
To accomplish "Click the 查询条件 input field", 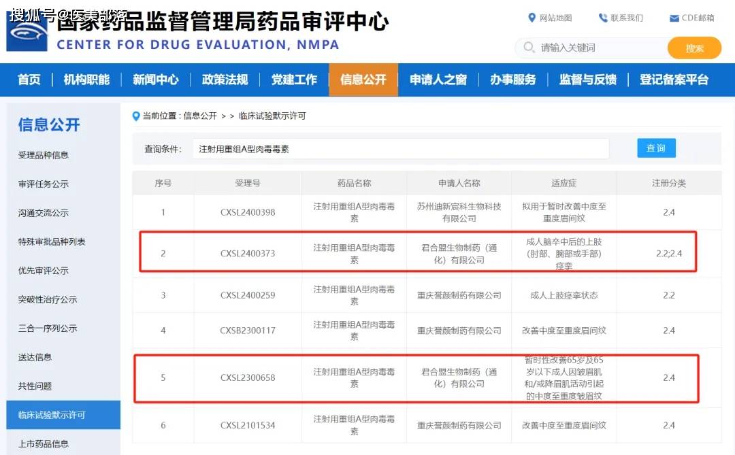I will [x=401, y=149].
